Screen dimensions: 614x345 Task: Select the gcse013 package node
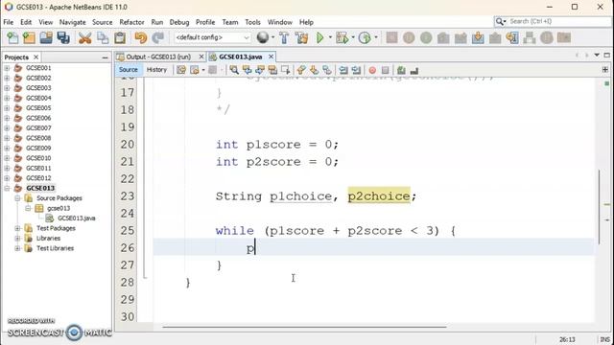59,208
